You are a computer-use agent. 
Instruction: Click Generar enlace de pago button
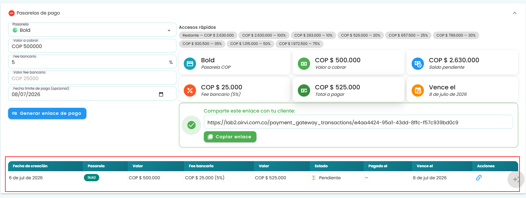click(47, 113)
